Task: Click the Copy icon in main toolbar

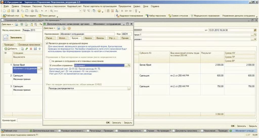Action: 22,11
